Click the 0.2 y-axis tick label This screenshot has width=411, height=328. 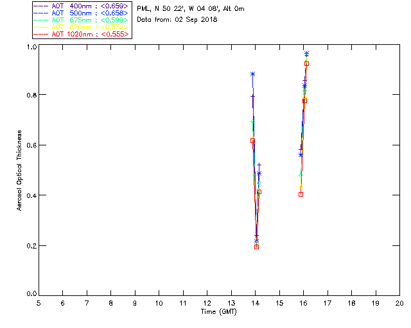tap(31, 246)
